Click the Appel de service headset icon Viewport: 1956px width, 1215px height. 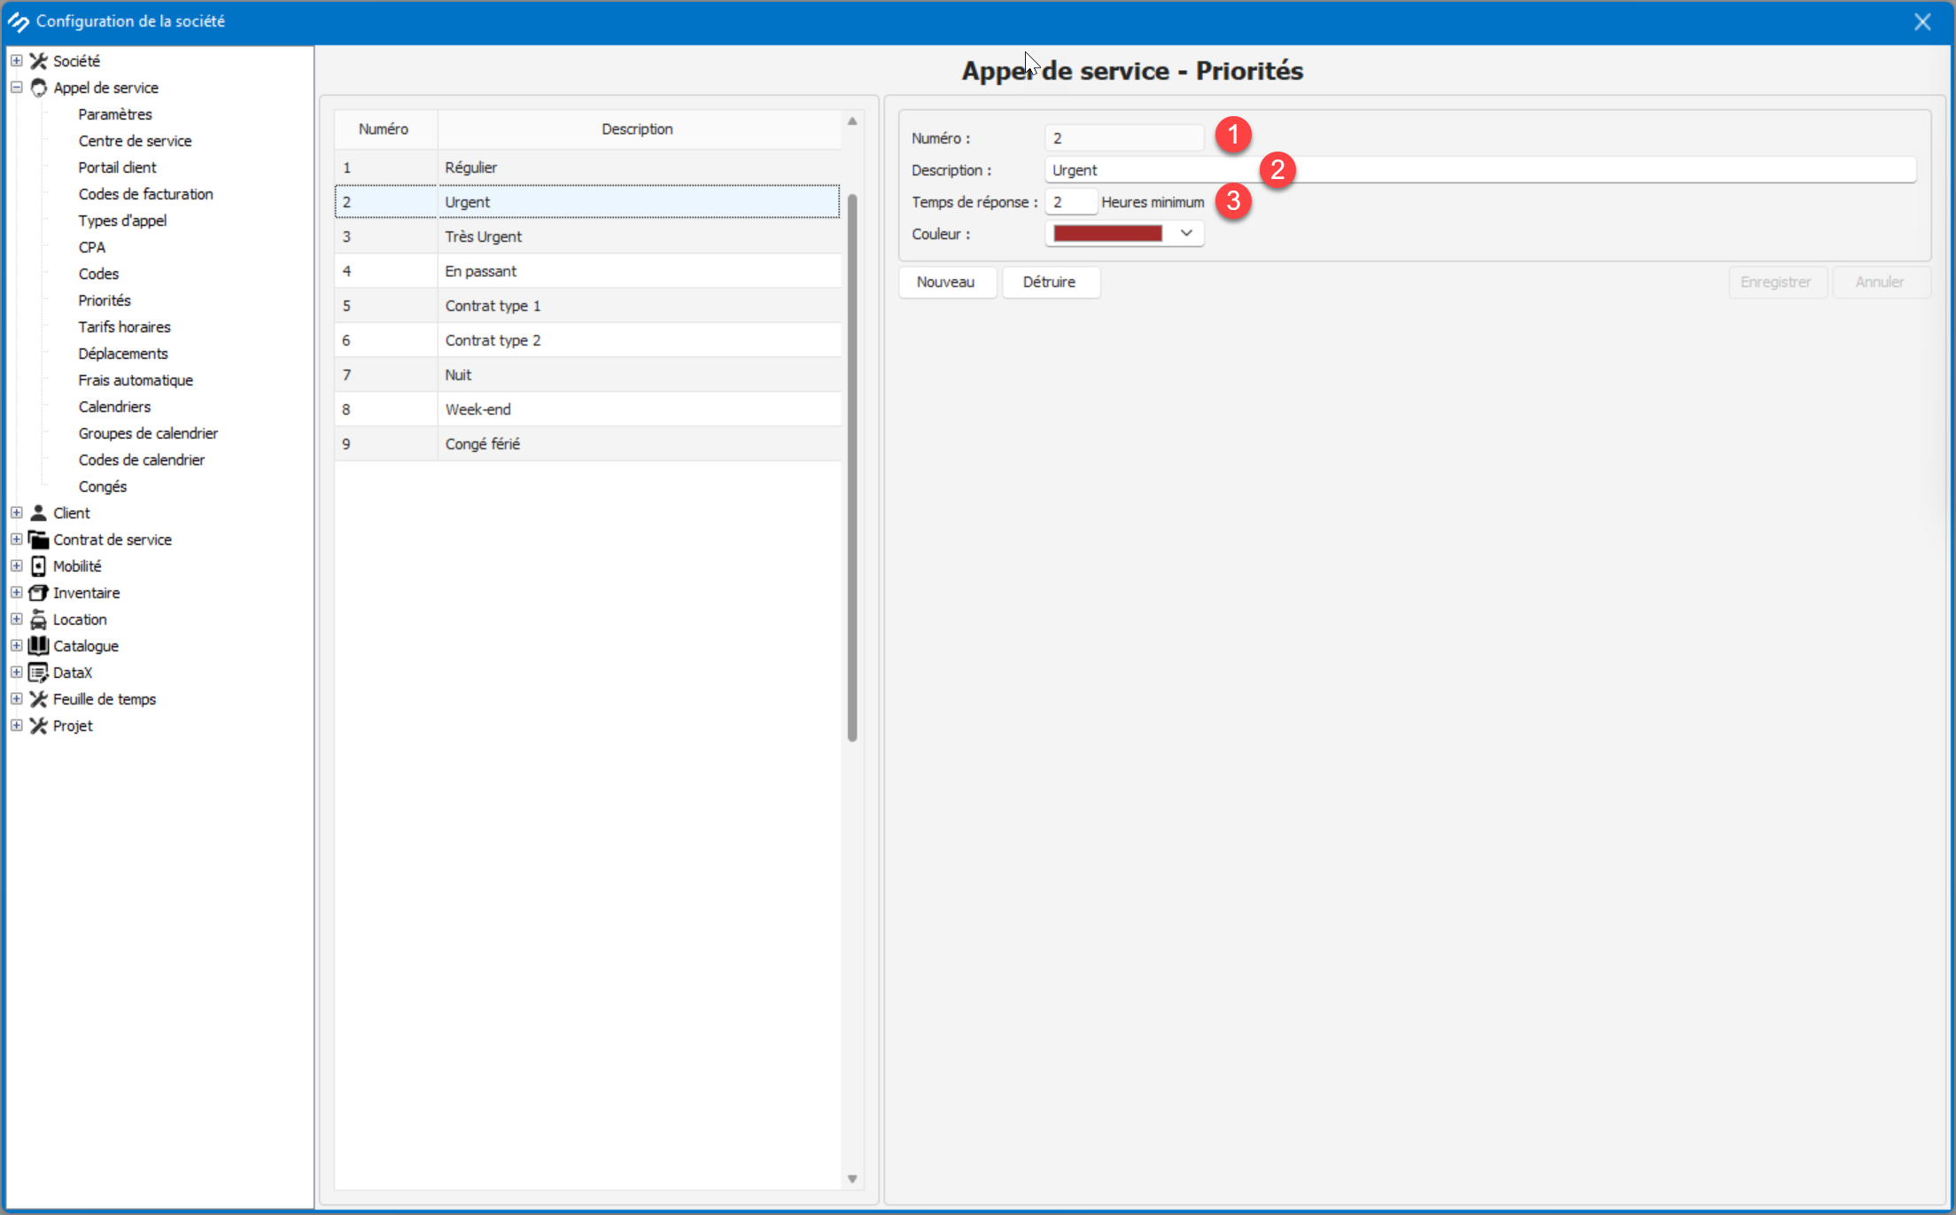point(38,88)
